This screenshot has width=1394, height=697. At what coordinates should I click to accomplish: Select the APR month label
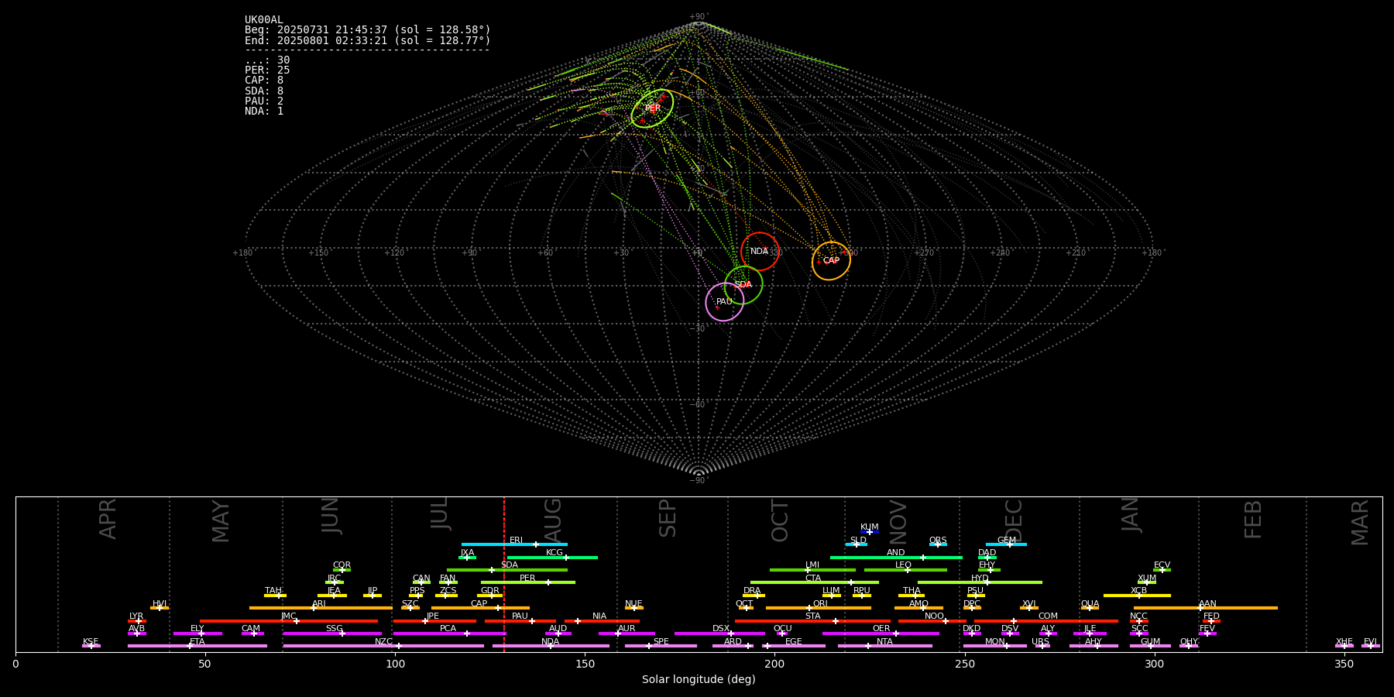(x=108, y=519)
